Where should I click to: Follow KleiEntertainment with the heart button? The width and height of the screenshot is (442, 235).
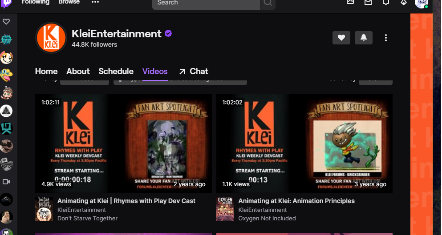pyautogui.click(x=341, y=38)
